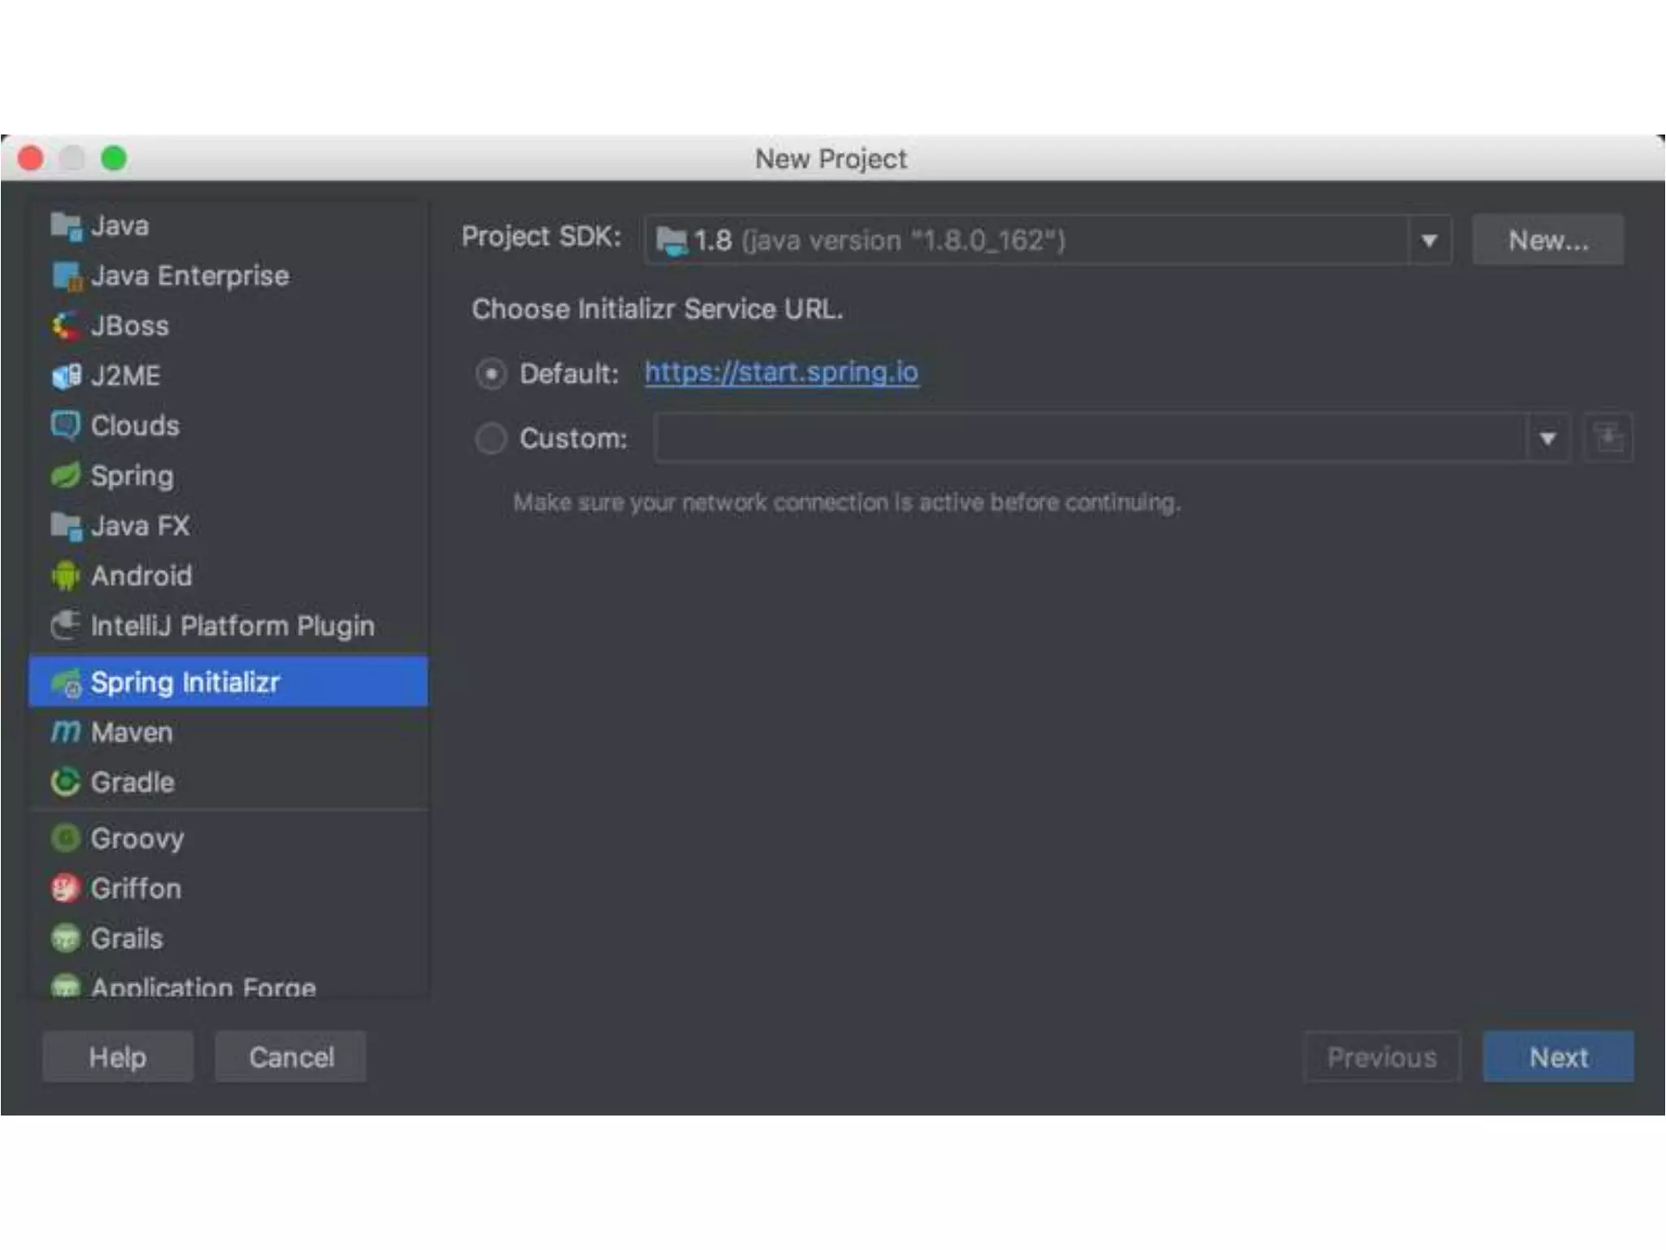This screenshot has width=1666, height=1250.
Task: Click the green Spring leaf icon
Action: [x=65, y=475]
